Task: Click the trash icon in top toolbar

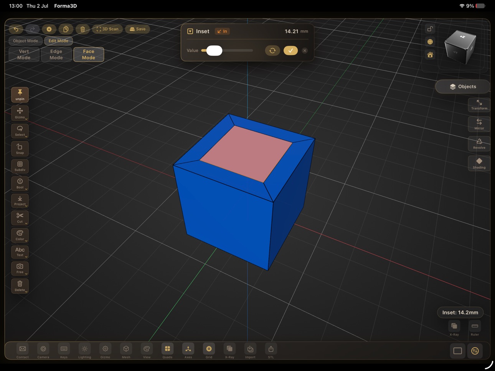Action: (82, 29)
